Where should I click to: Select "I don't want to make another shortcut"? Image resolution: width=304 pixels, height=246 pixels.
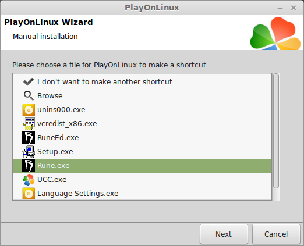[x=105, y=82]
